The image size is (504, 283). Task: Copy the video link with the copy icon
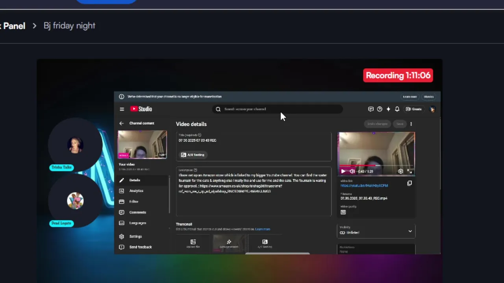point(409,183)
